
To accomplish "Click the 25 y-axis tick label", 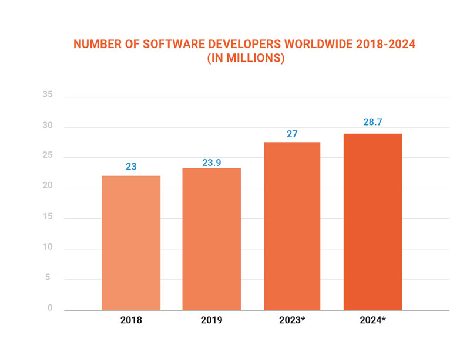I will [x=48, y=156].
